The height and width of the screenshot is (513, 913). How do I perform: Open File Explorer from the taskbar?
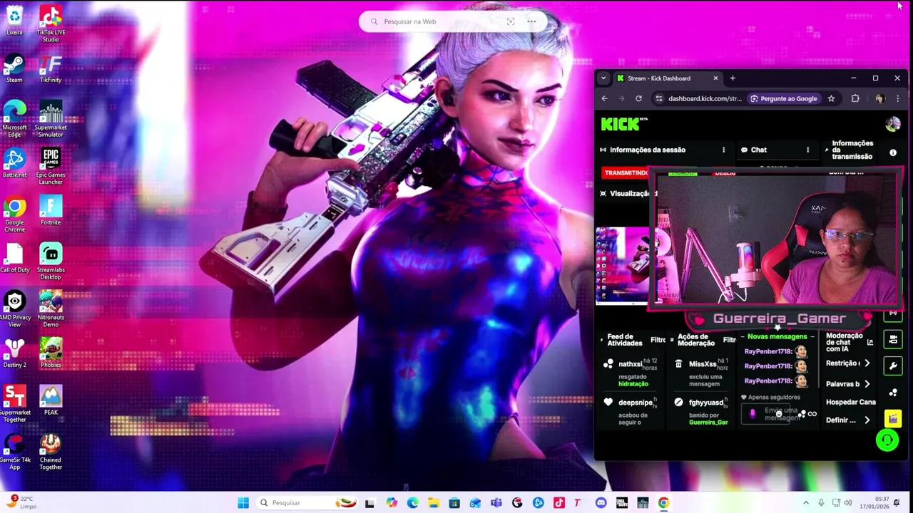[434, 503]
